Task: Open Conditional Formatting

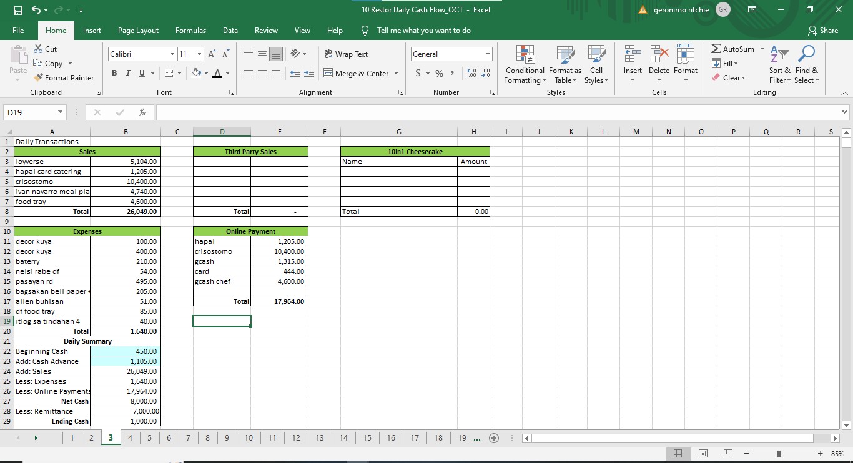Action: click(x=525, y=65)
